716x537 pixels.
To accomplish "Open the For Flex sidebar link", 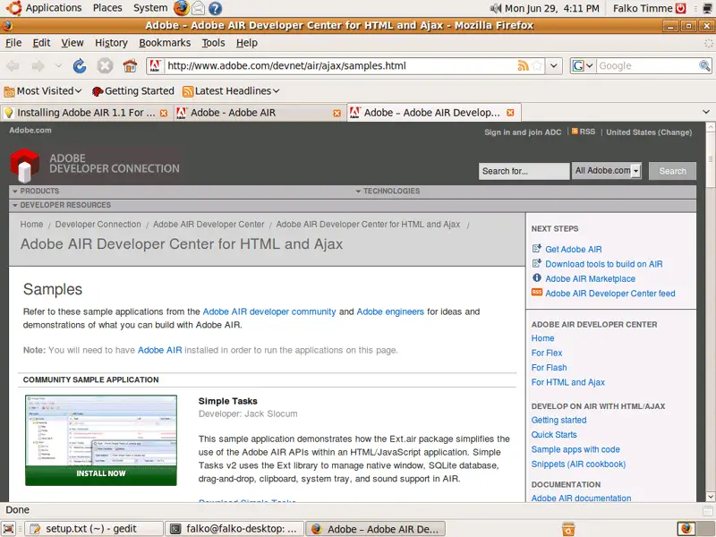I will pos(547,353).
